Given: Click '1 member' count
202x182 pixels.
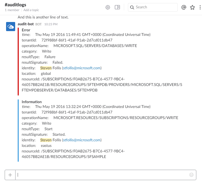Looking at the screenshot, I should [12, 10].
